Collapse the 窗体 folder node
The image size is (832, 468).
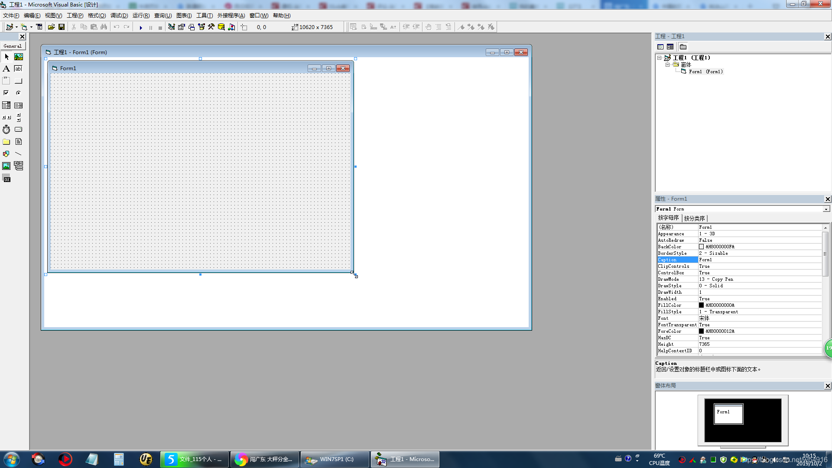667,65
